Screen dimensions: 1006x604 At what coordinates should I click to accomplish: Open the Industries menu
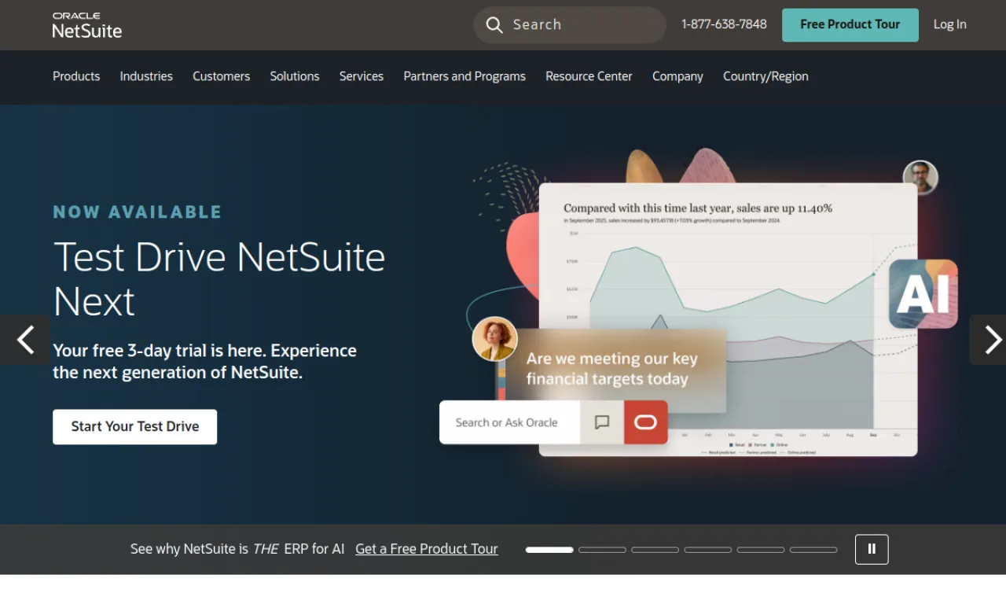[x=146, y=76]
